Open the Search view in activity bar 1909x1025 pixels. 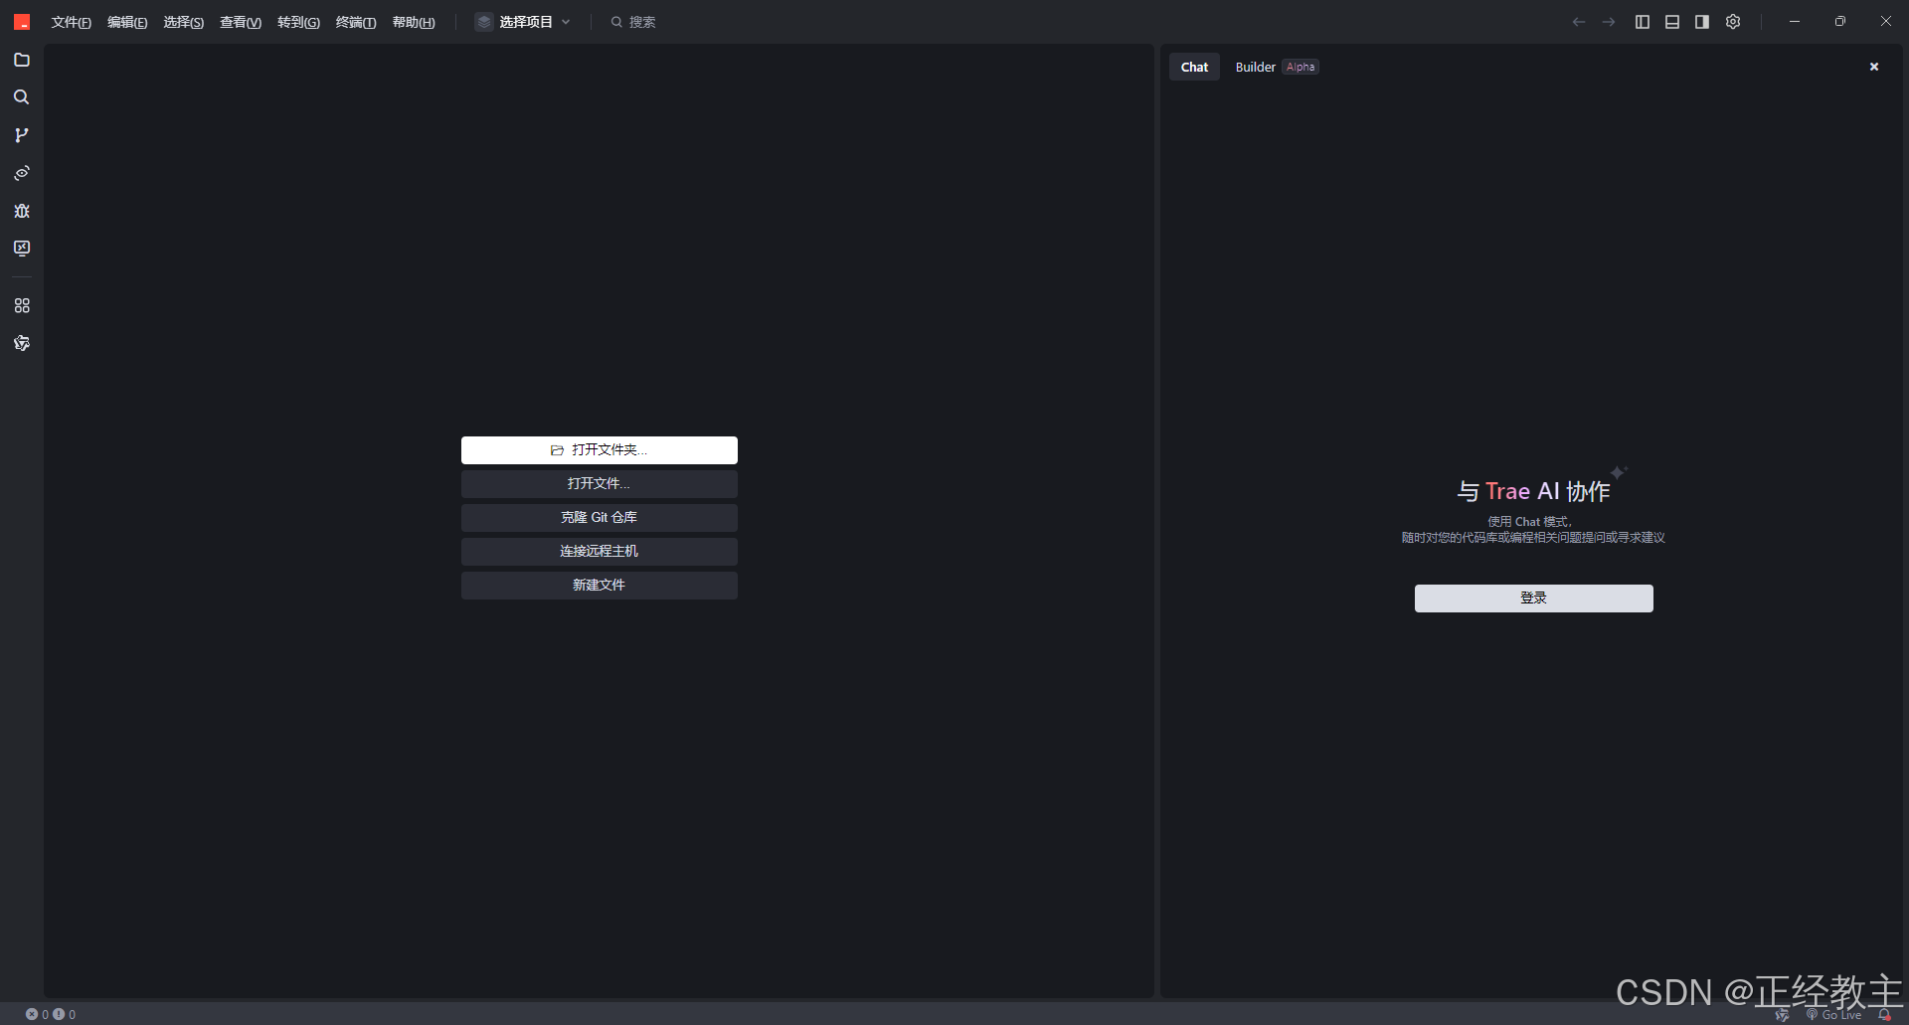point(22,97)
